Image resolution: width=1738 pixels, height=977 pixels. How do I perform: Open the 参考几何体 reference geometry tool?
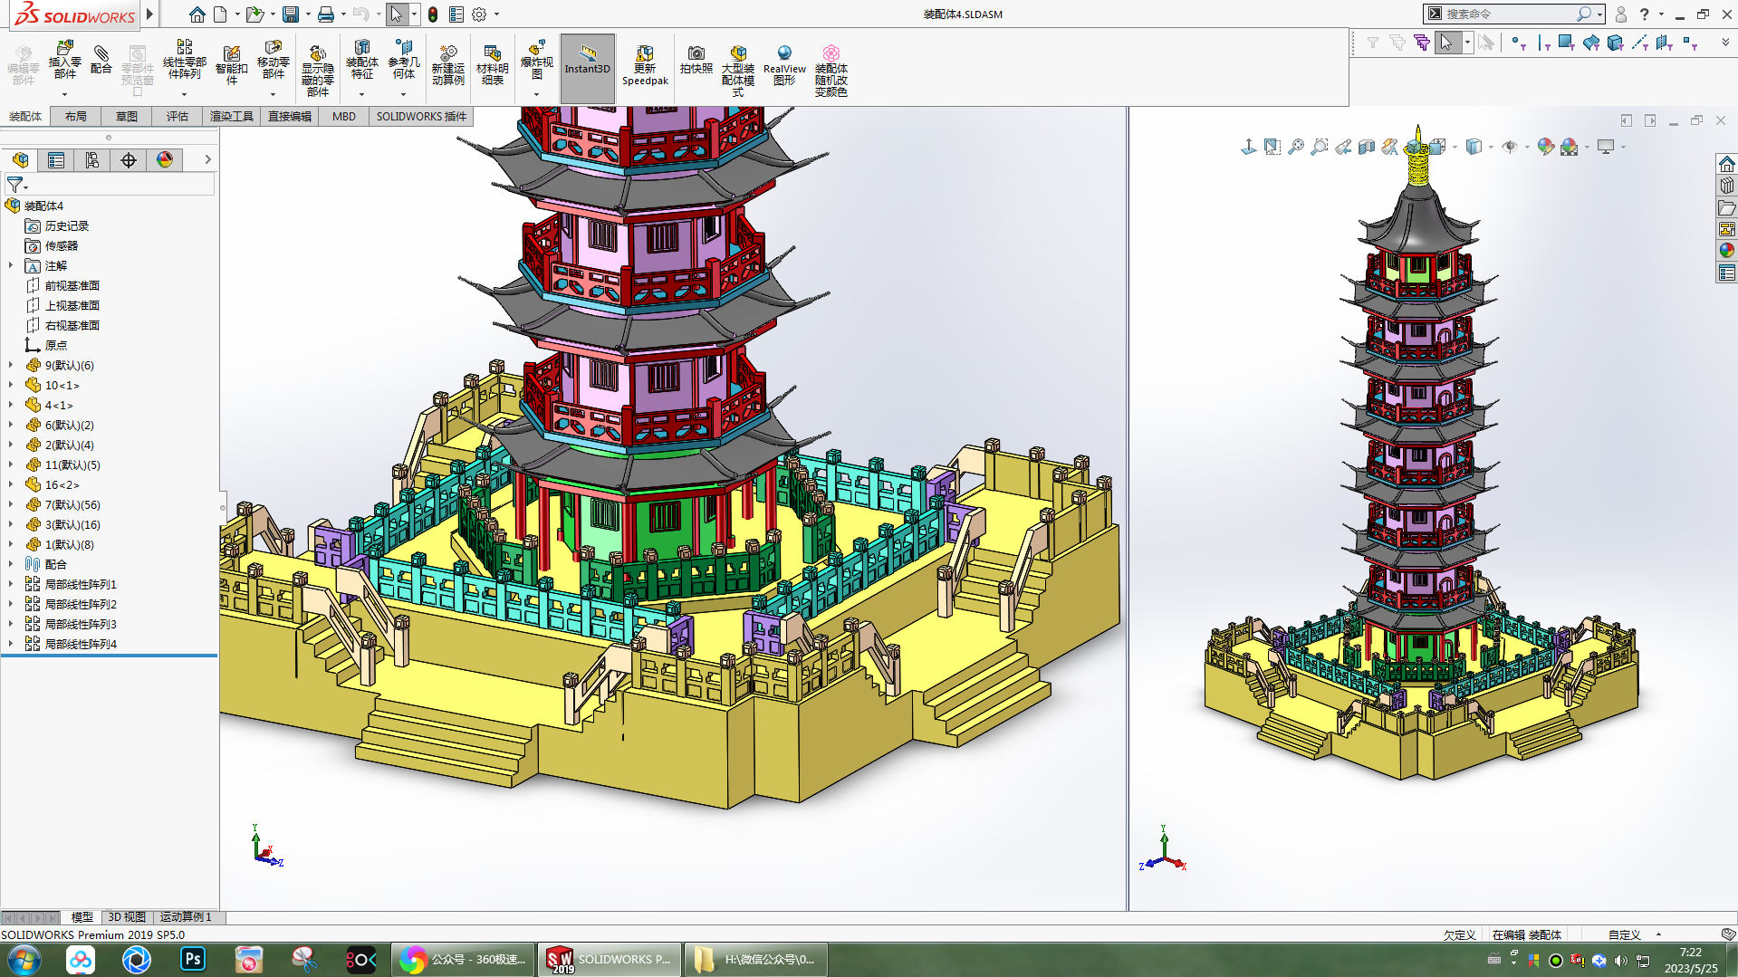[x=404, y=60]
